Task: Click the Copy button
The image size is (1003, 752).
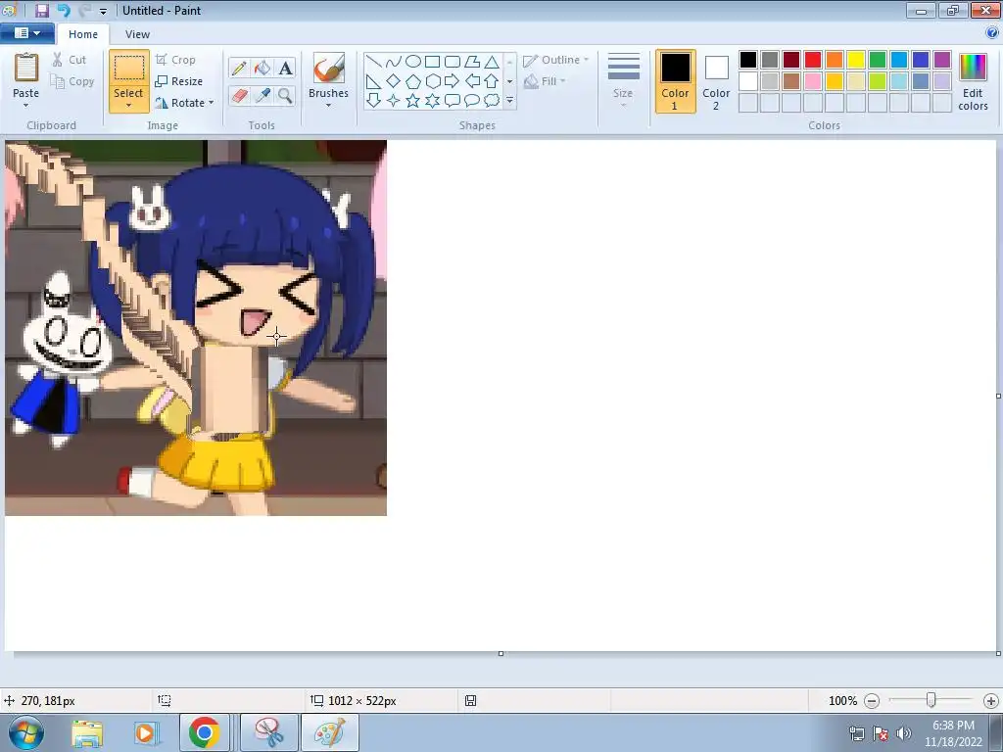Action: (72, 81)
